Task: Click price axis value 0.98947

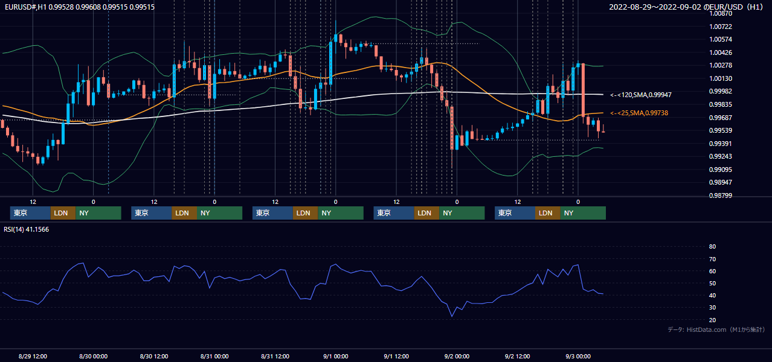Action: point(721,182)
